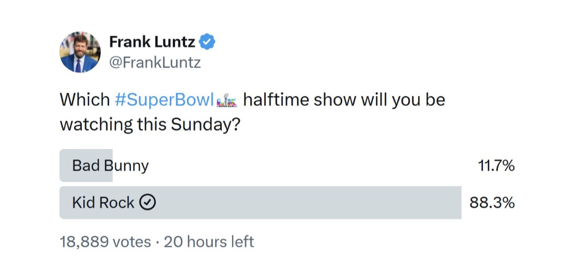Viewport: 566px width, 267px height.
Task: Click the checkmark beside Kid Rock
Action: [x=148, y=203]
